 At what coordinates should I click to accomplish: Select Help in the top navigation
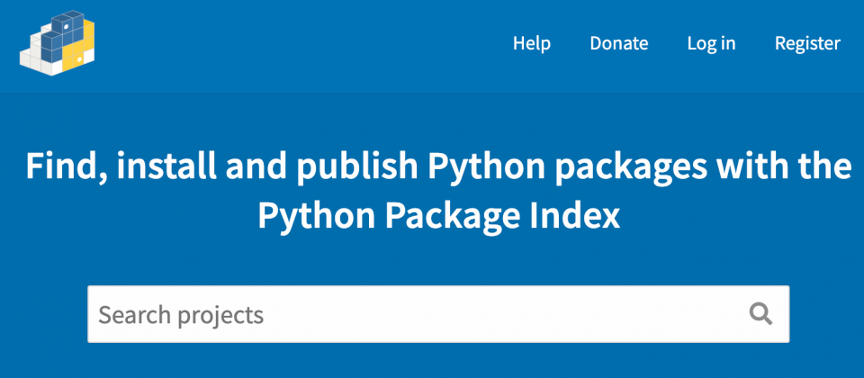coord(531,43)
